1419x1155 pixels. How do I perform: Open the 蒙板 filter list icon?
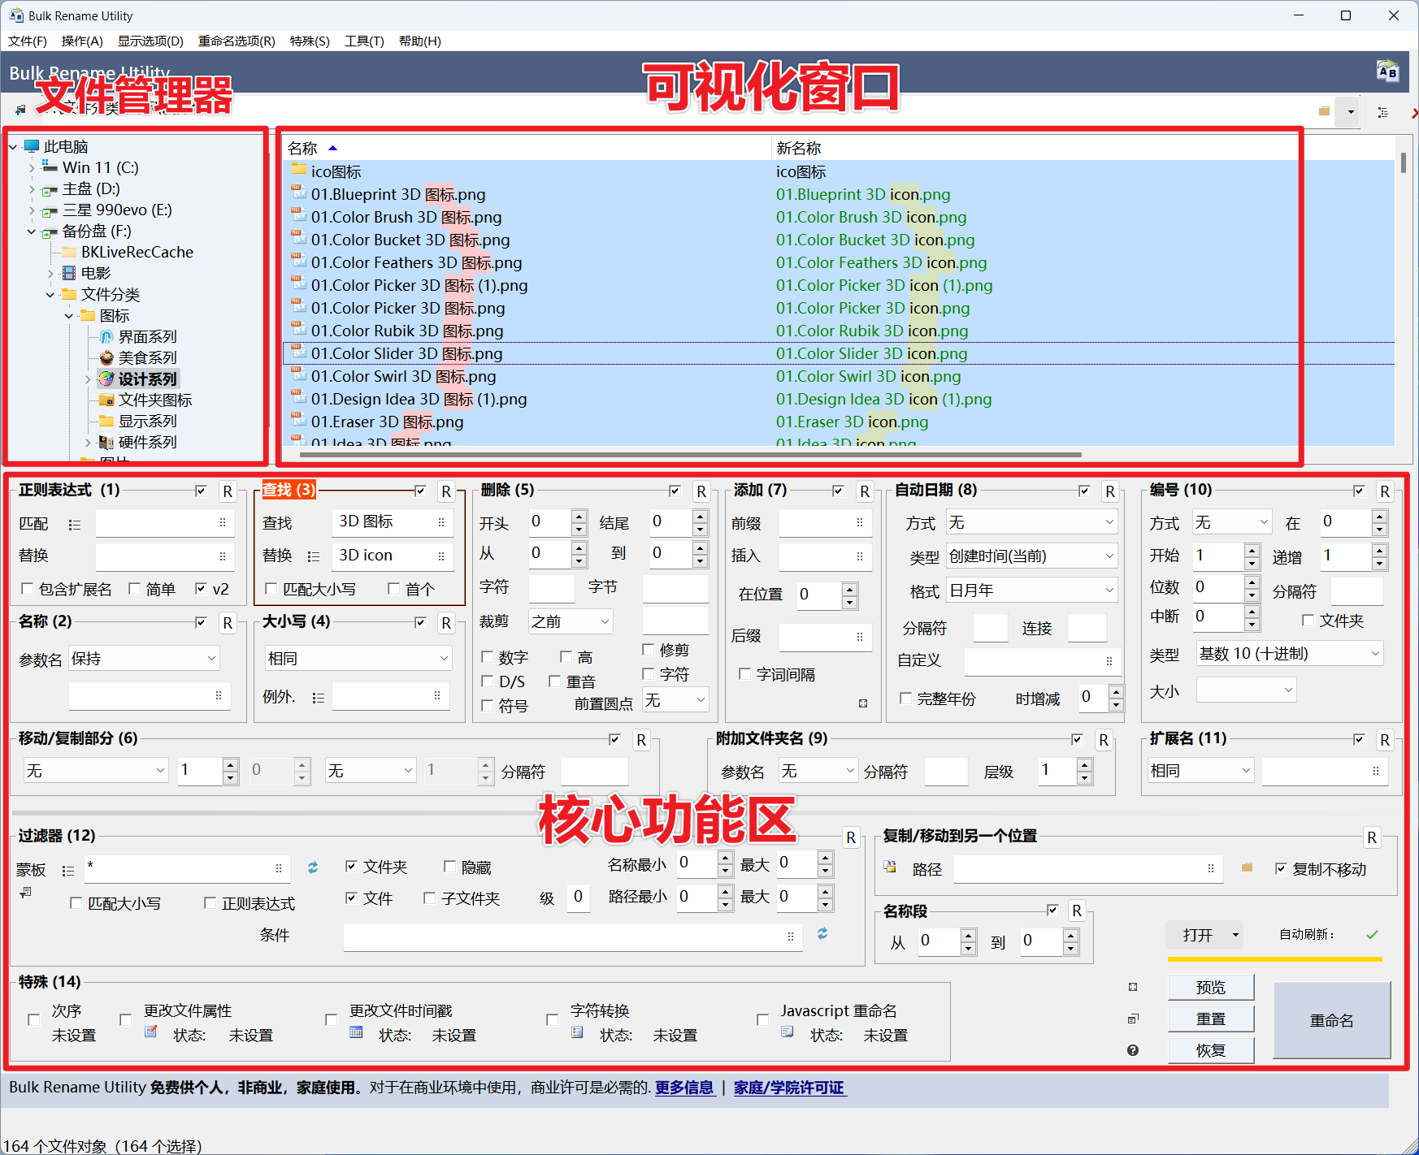point(68,871)
